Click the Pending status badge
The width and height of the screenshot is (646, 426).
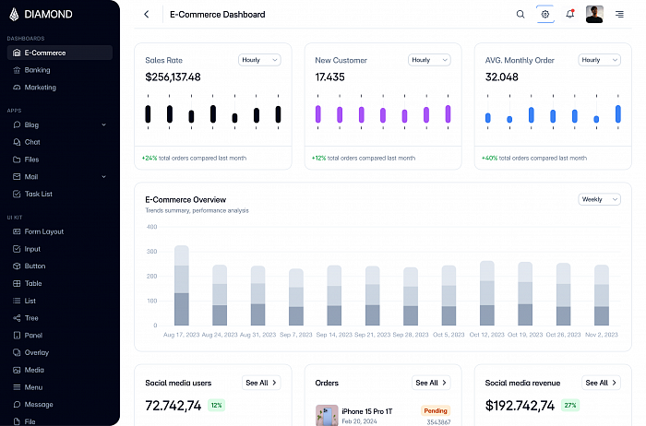click(x=436, y=410)
